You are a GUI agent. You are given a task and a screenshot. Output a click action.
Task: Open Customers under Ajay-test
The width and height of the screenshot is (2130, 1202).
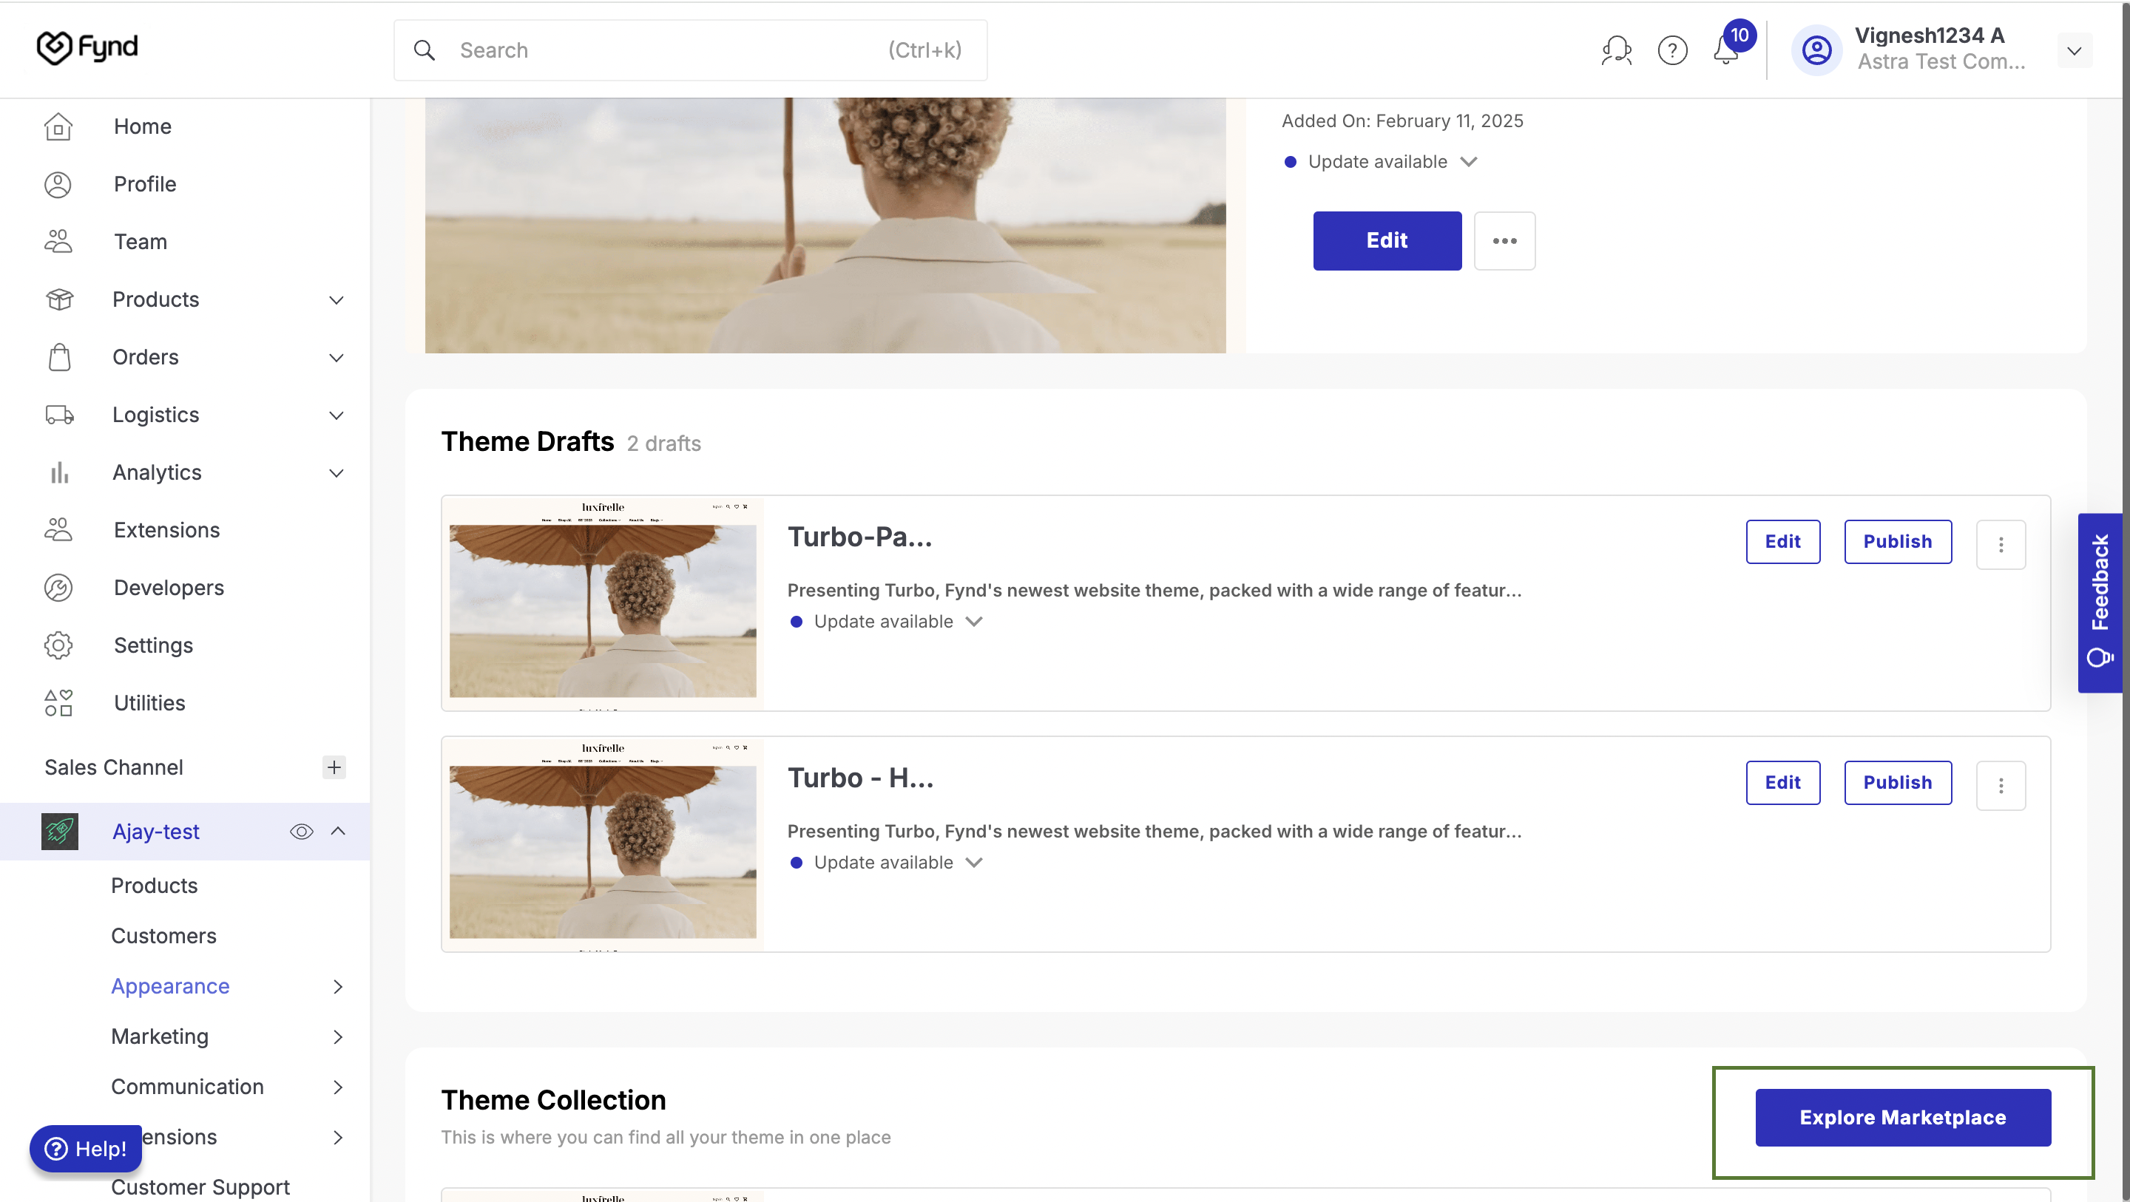coord(163,937)
